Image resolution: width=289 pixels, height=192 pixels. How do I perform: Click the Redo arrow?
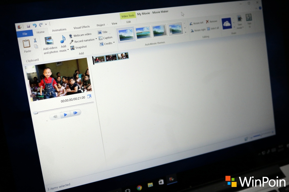pos(41,24)
